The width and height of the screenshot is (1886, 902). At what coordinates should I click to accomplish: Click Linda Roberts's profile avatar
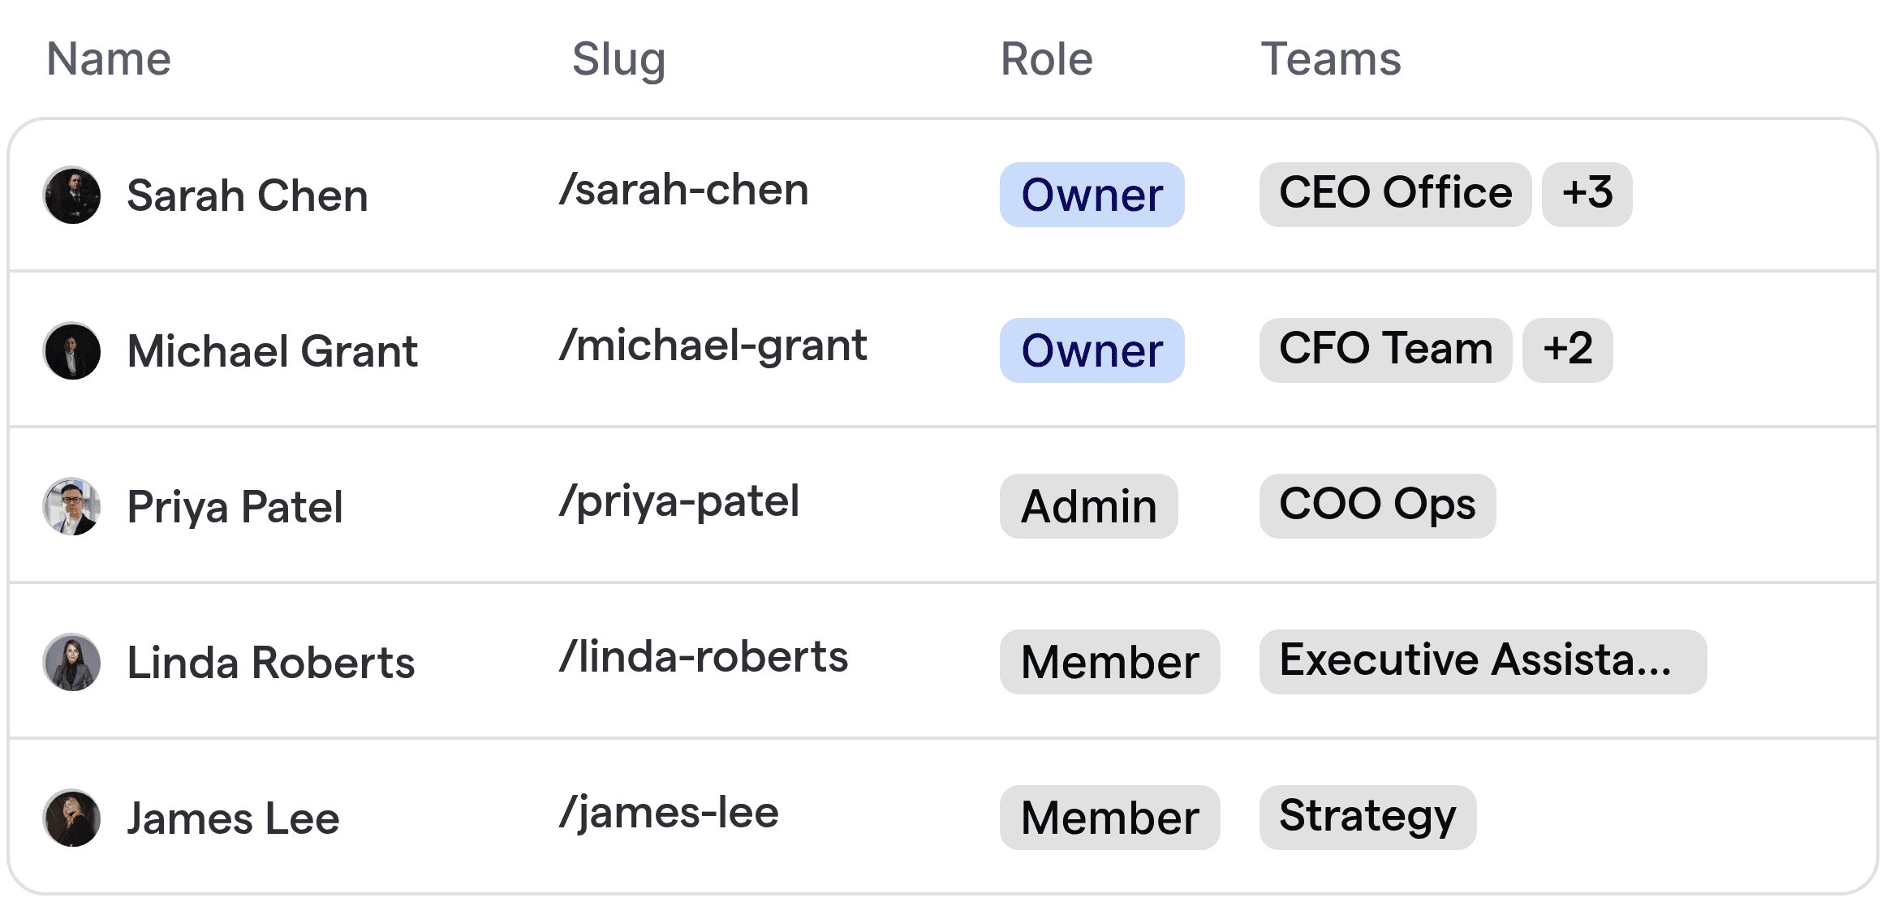pos(71,662)
